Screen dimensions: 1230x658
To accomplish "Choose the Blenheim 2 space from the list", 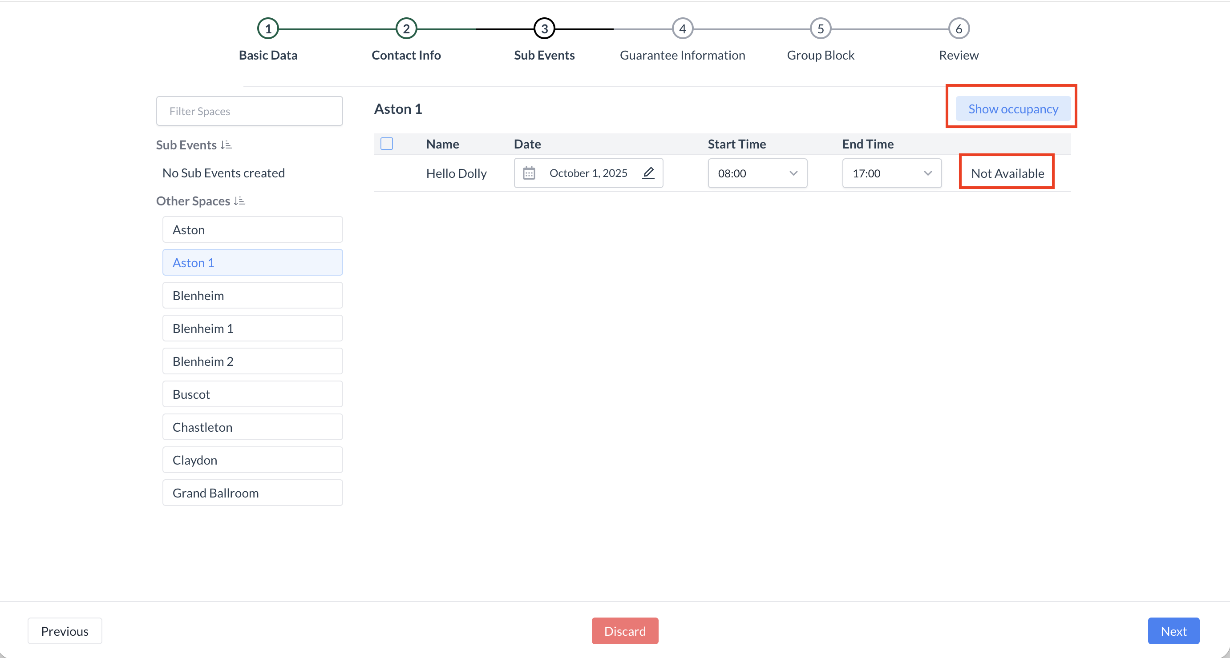I will (x=252, y=361).
